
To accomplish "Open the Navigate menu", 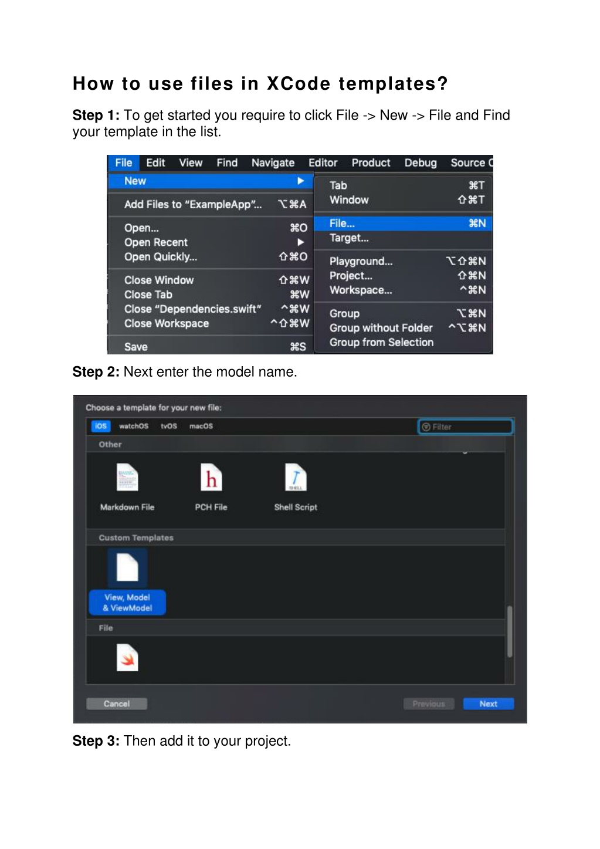I will [273, 163].
